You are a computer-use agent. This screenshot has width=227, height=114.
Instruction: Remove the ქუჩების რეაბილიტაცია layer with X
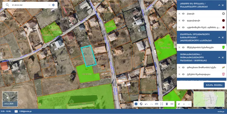tap(179, 74)
